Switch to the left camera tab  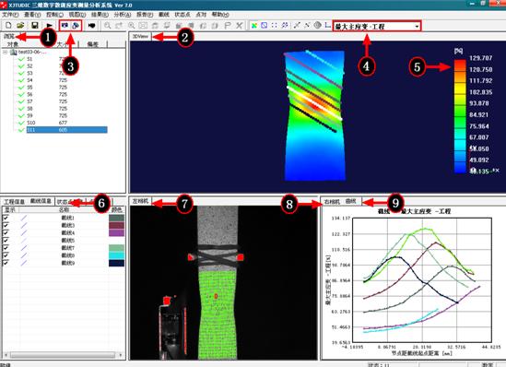(x=140, y=201)
